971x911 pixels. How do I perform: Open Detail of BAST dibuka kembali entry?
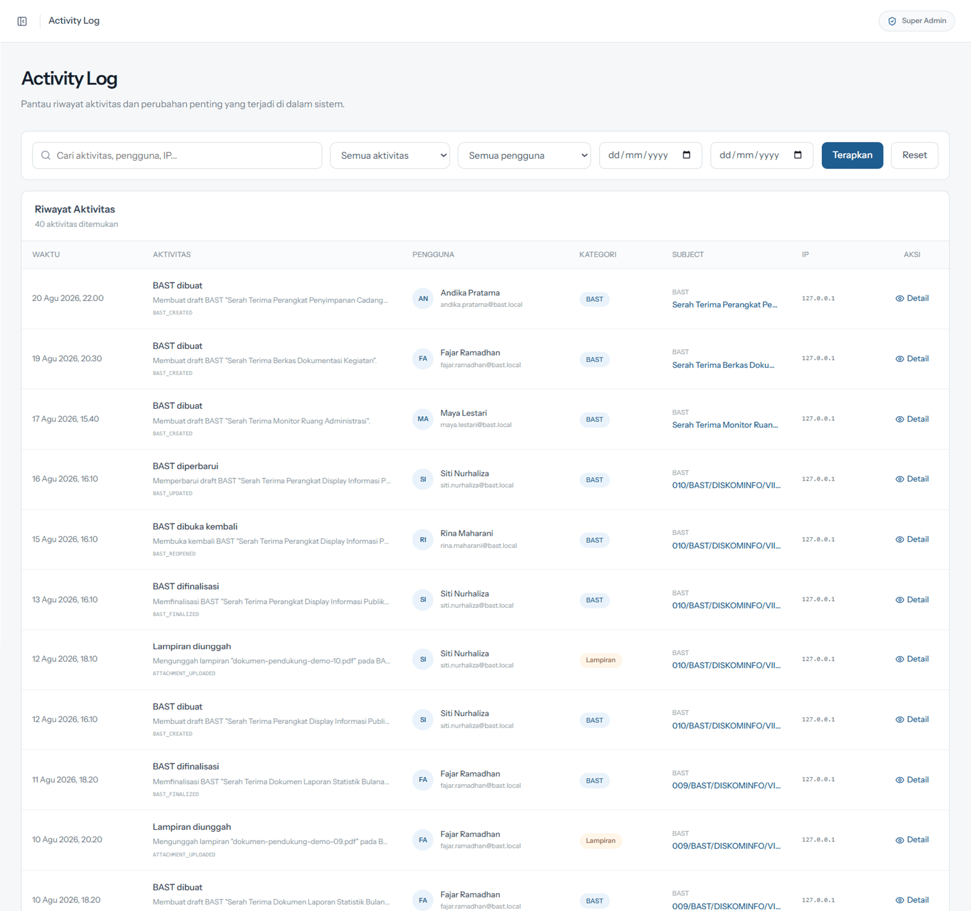(912, 539)
